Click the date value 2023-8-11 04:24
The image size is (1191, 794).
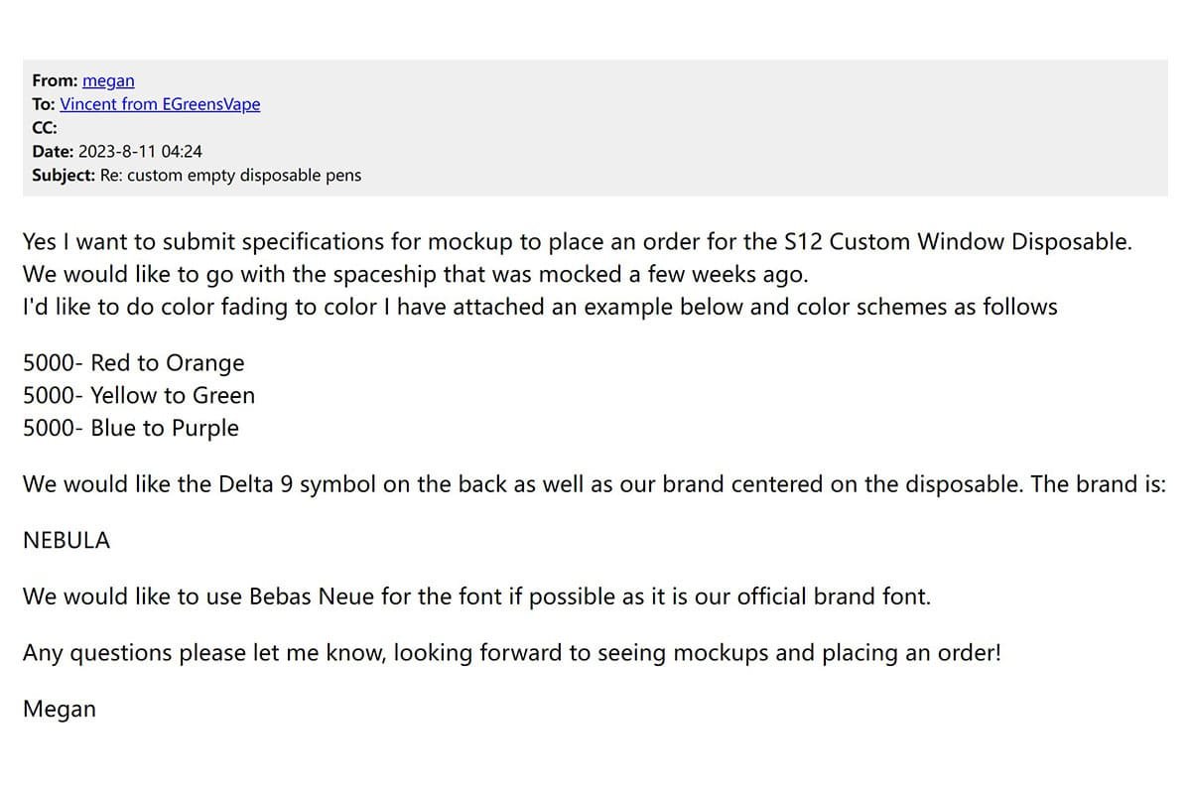(140, 152)
